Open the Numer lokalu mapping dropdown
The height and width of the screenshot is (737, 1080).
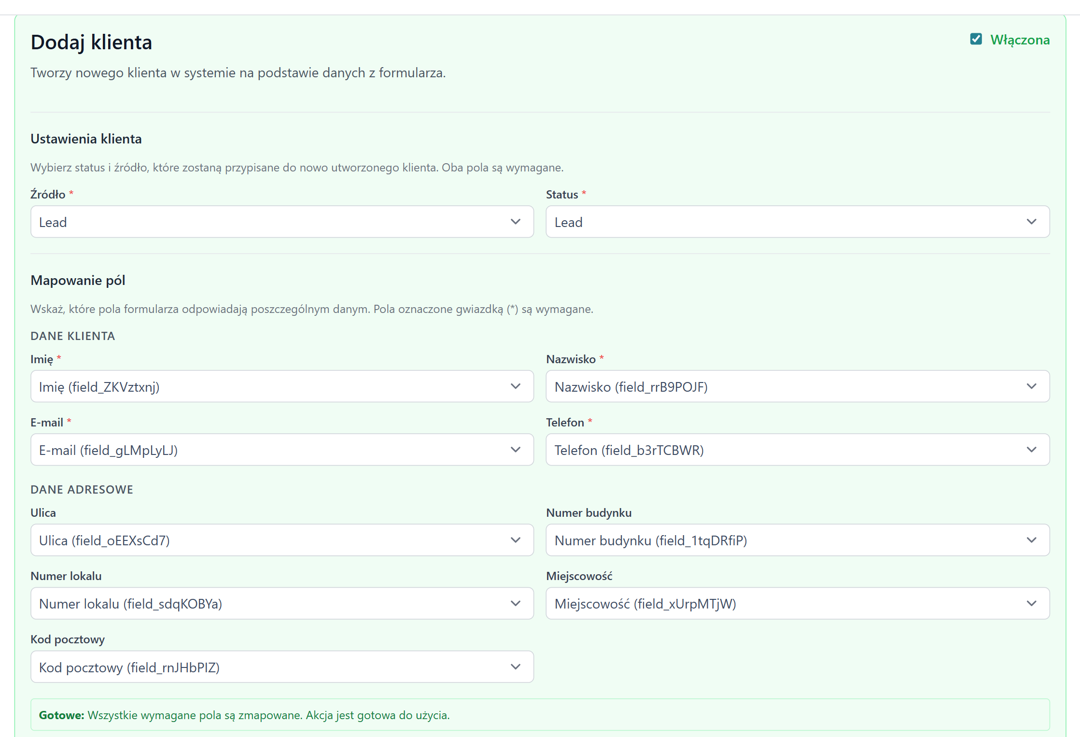pos(282,603)
